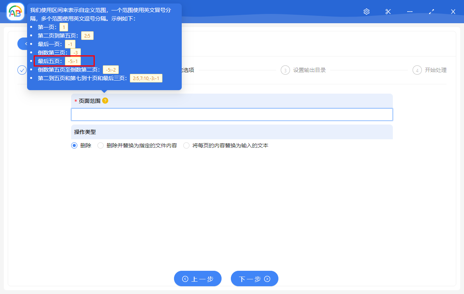Viewport: 464px width, 294px height.
Task: Click the page range input field
Action: [x=232, y=114]
